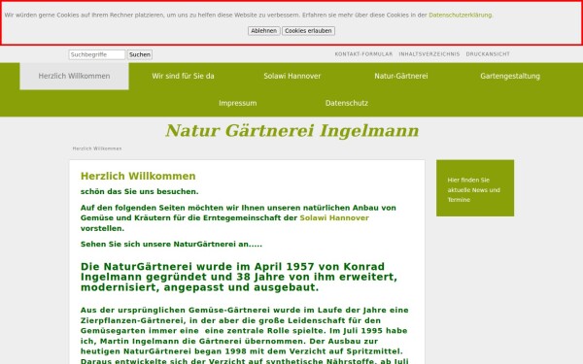Accept cookies via Cookies erlauben button
The width and height of the screenshot is (583, 364).
click(308, 31)
